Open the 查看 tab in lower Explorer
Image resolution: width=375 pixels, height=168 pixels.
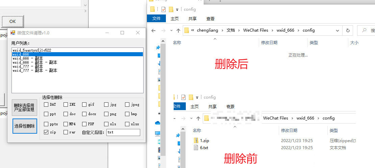pyautogui.click(x=230, y=106)
